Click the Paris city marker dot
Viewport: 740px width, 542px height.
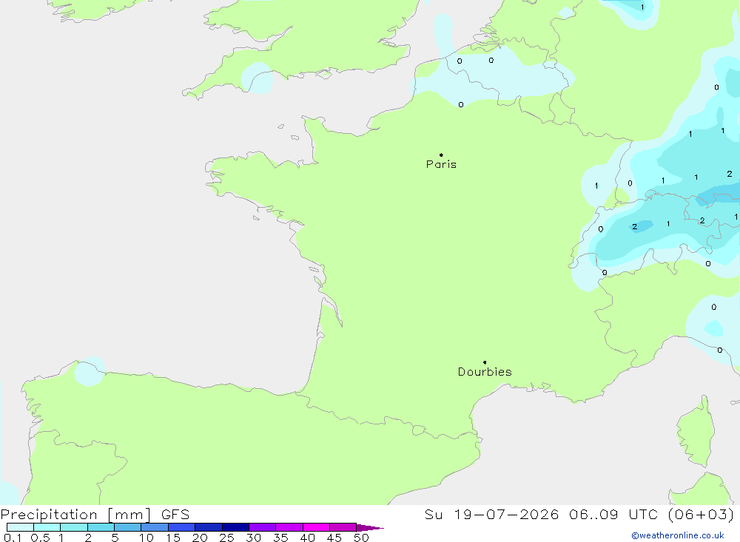click(x=441, y=155)
